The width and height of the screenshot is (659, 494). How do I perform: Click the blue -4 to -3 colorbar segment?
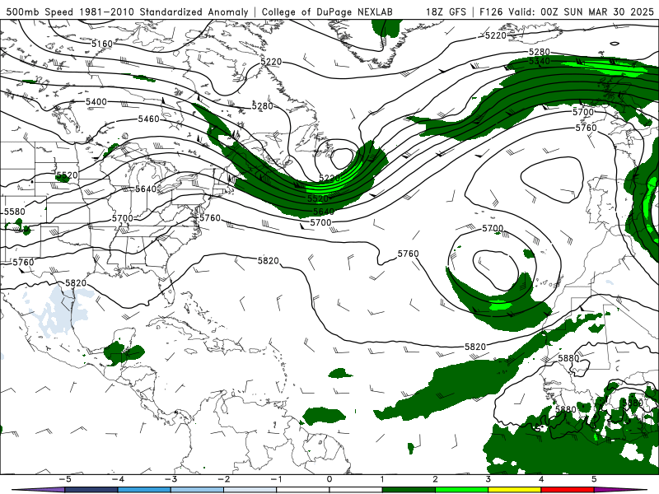[x=144, y=490]
